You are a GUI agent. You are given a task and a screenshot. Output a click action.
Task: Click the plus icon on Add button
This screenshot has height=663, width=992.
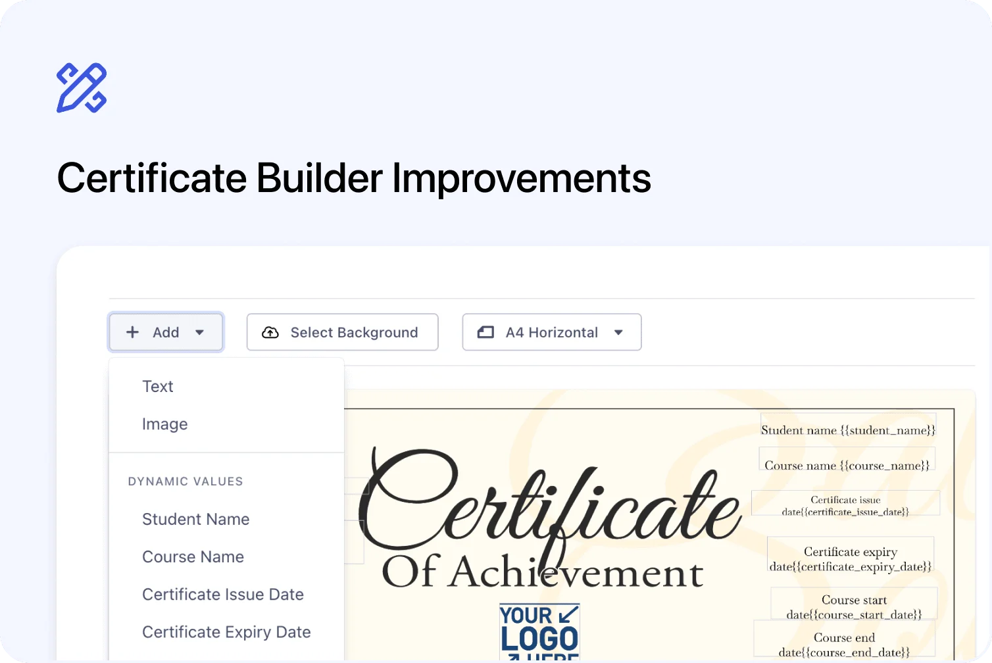[x=132, y=332]
